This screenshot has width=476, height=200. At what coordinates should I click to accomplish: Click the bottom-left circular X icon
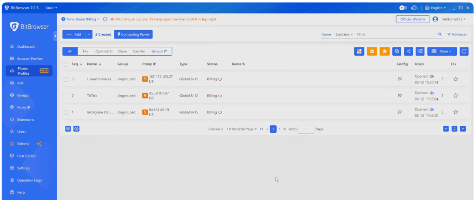(x=77, y=129)
